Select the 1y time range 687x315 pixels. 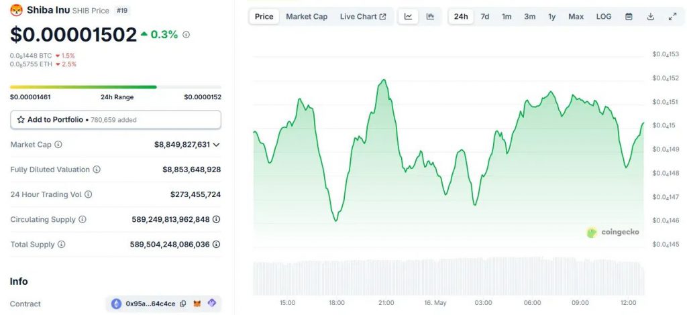[552, 17]
